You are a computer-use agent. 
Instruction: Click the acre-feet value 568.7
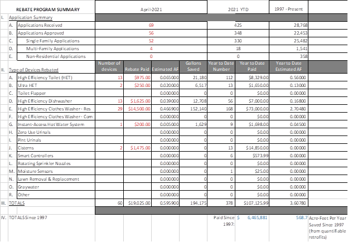(x=302, y=217)
